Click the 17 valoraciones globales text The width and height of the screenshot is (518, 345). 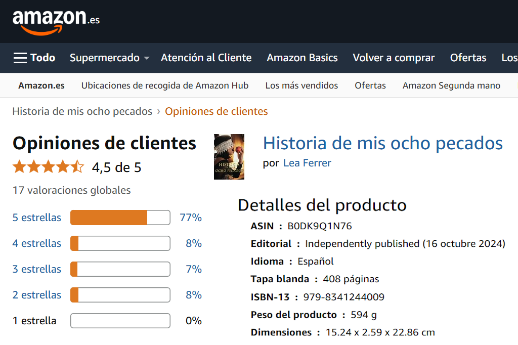tap(72, 190)
